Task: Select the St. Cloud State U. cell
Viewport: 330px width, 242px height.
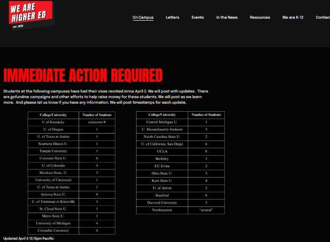Action: [53, 209]
